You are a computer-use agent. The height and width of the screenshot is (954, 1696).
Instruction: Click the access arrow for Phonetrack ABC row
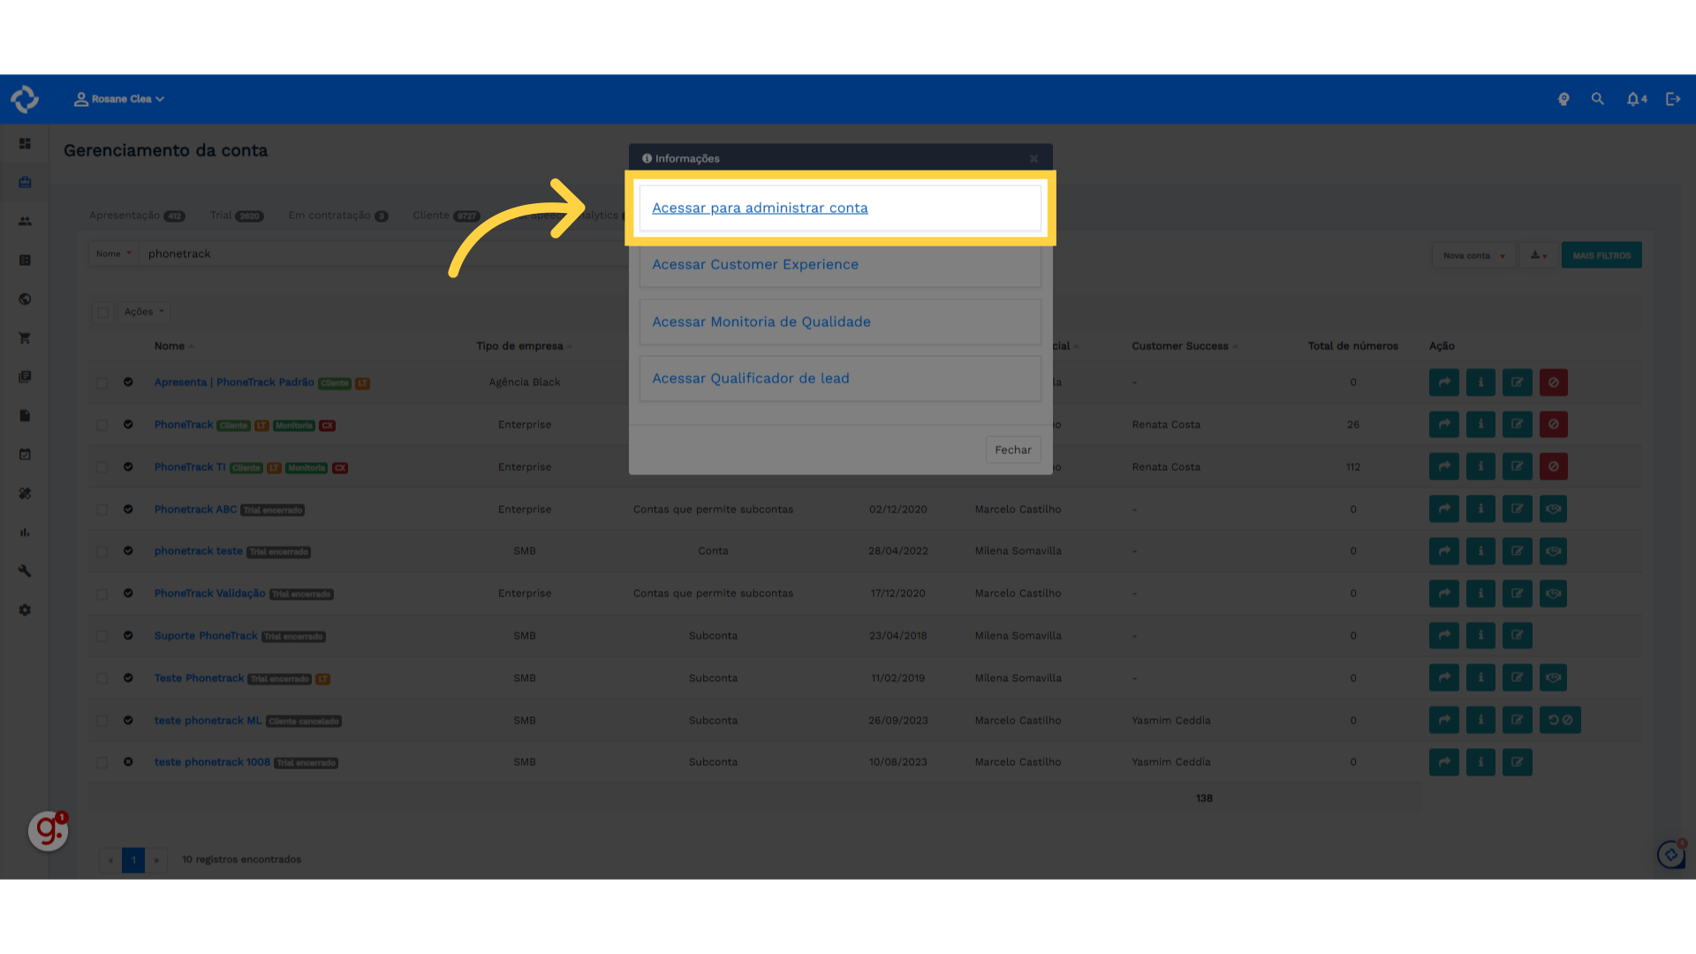[x=1444, y=509]
